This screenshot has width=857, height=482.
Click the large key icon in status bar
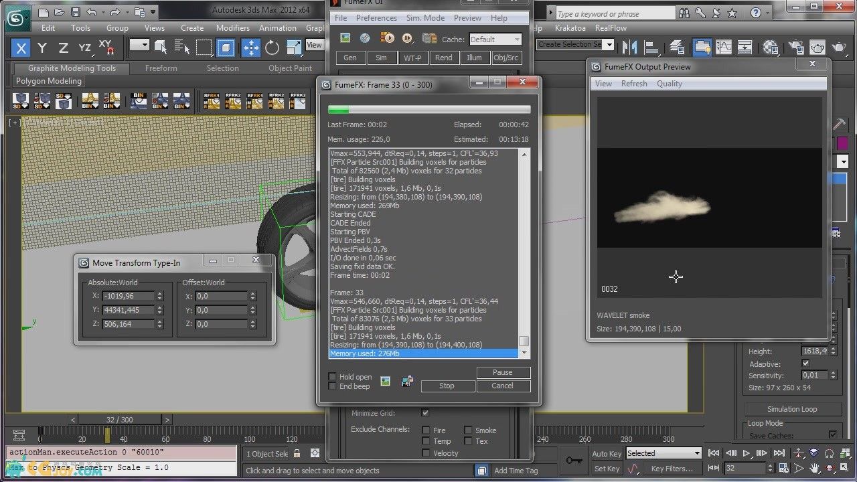point(574,460)
